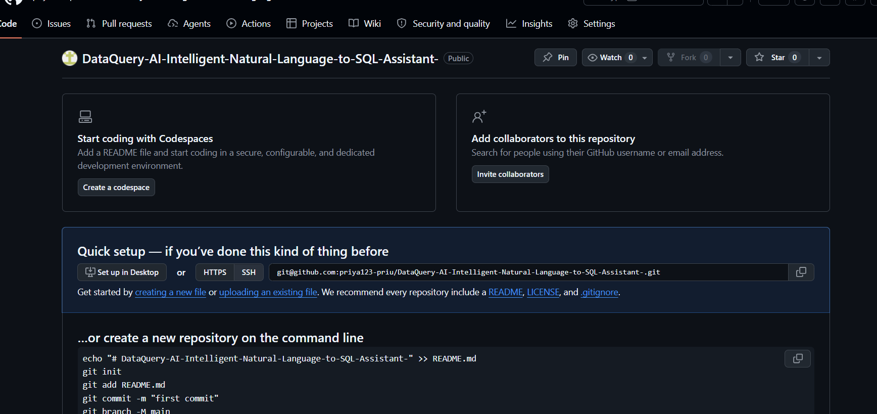This screenshot has height=414, width=877.
Task: Click the git commit first commit line
Action: tap(151, 398)
